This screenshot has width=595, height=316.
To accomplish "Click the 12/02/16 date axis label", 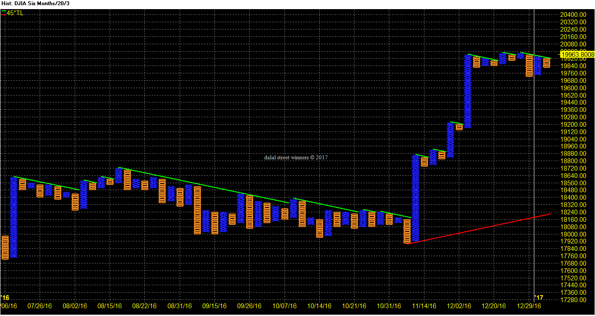I will (459, 306).
